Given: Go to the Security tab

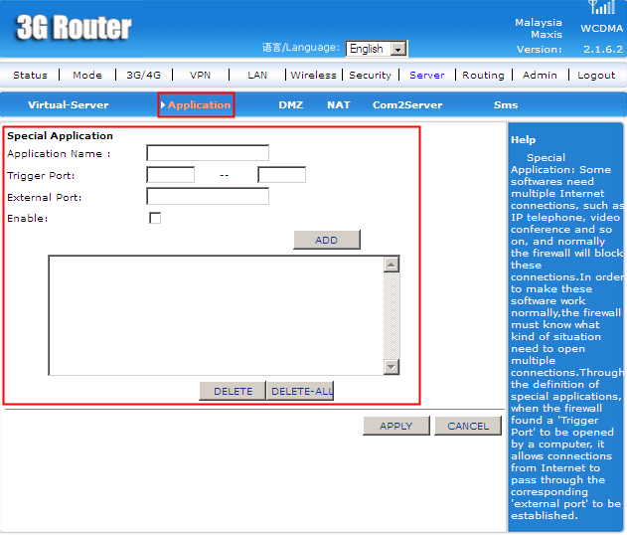Looking at the screenshot, I should 370,76.
